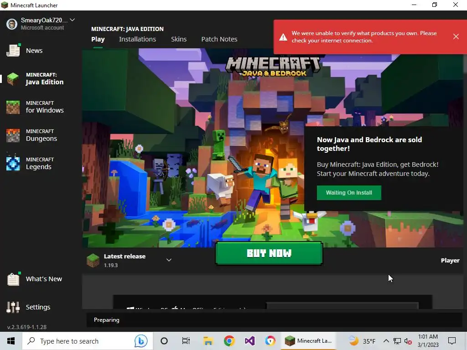Click Minecraft Launcher title bar icon
This screenshot has width=467, height=350.
5,5
